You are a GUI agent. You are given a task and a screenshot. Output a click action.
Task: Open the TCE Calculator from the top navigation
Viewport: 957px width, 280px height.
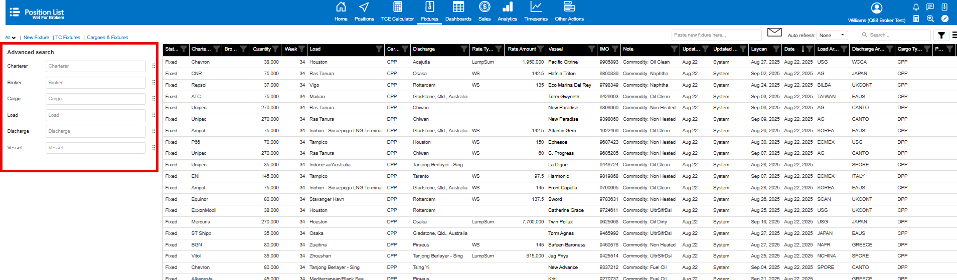pyautogui.click(x=397, y=12)
